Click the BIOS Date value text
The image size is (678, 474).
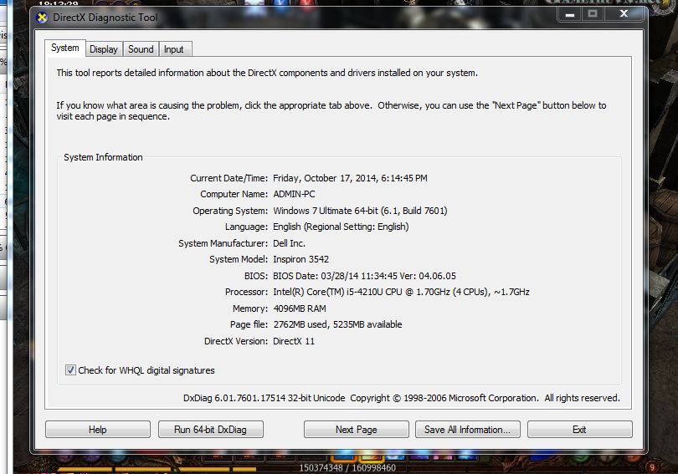coord(364,276)
